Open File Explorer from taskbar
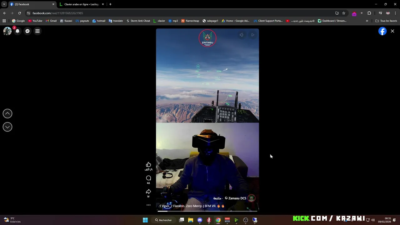 (191, 220)
